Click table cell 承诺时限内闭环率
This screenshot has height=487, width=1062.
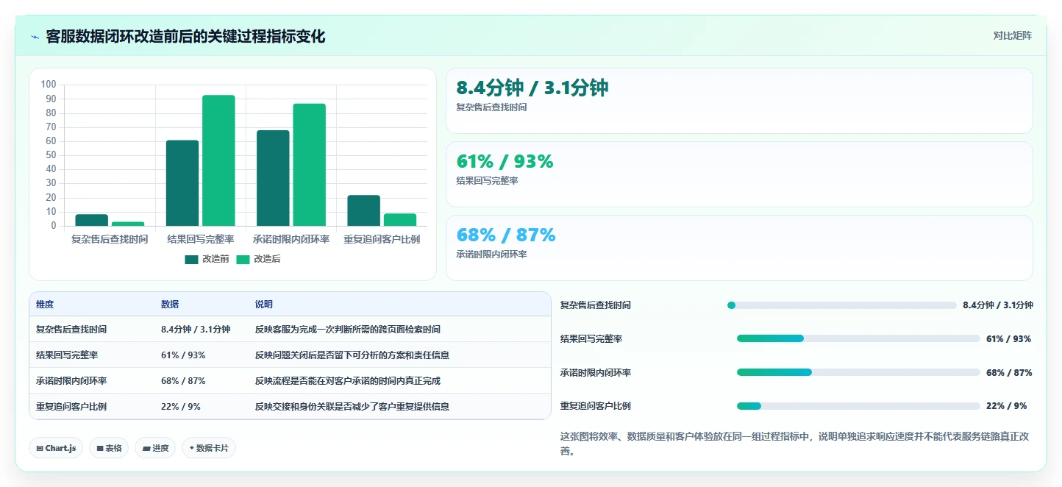tap(71, 381)
